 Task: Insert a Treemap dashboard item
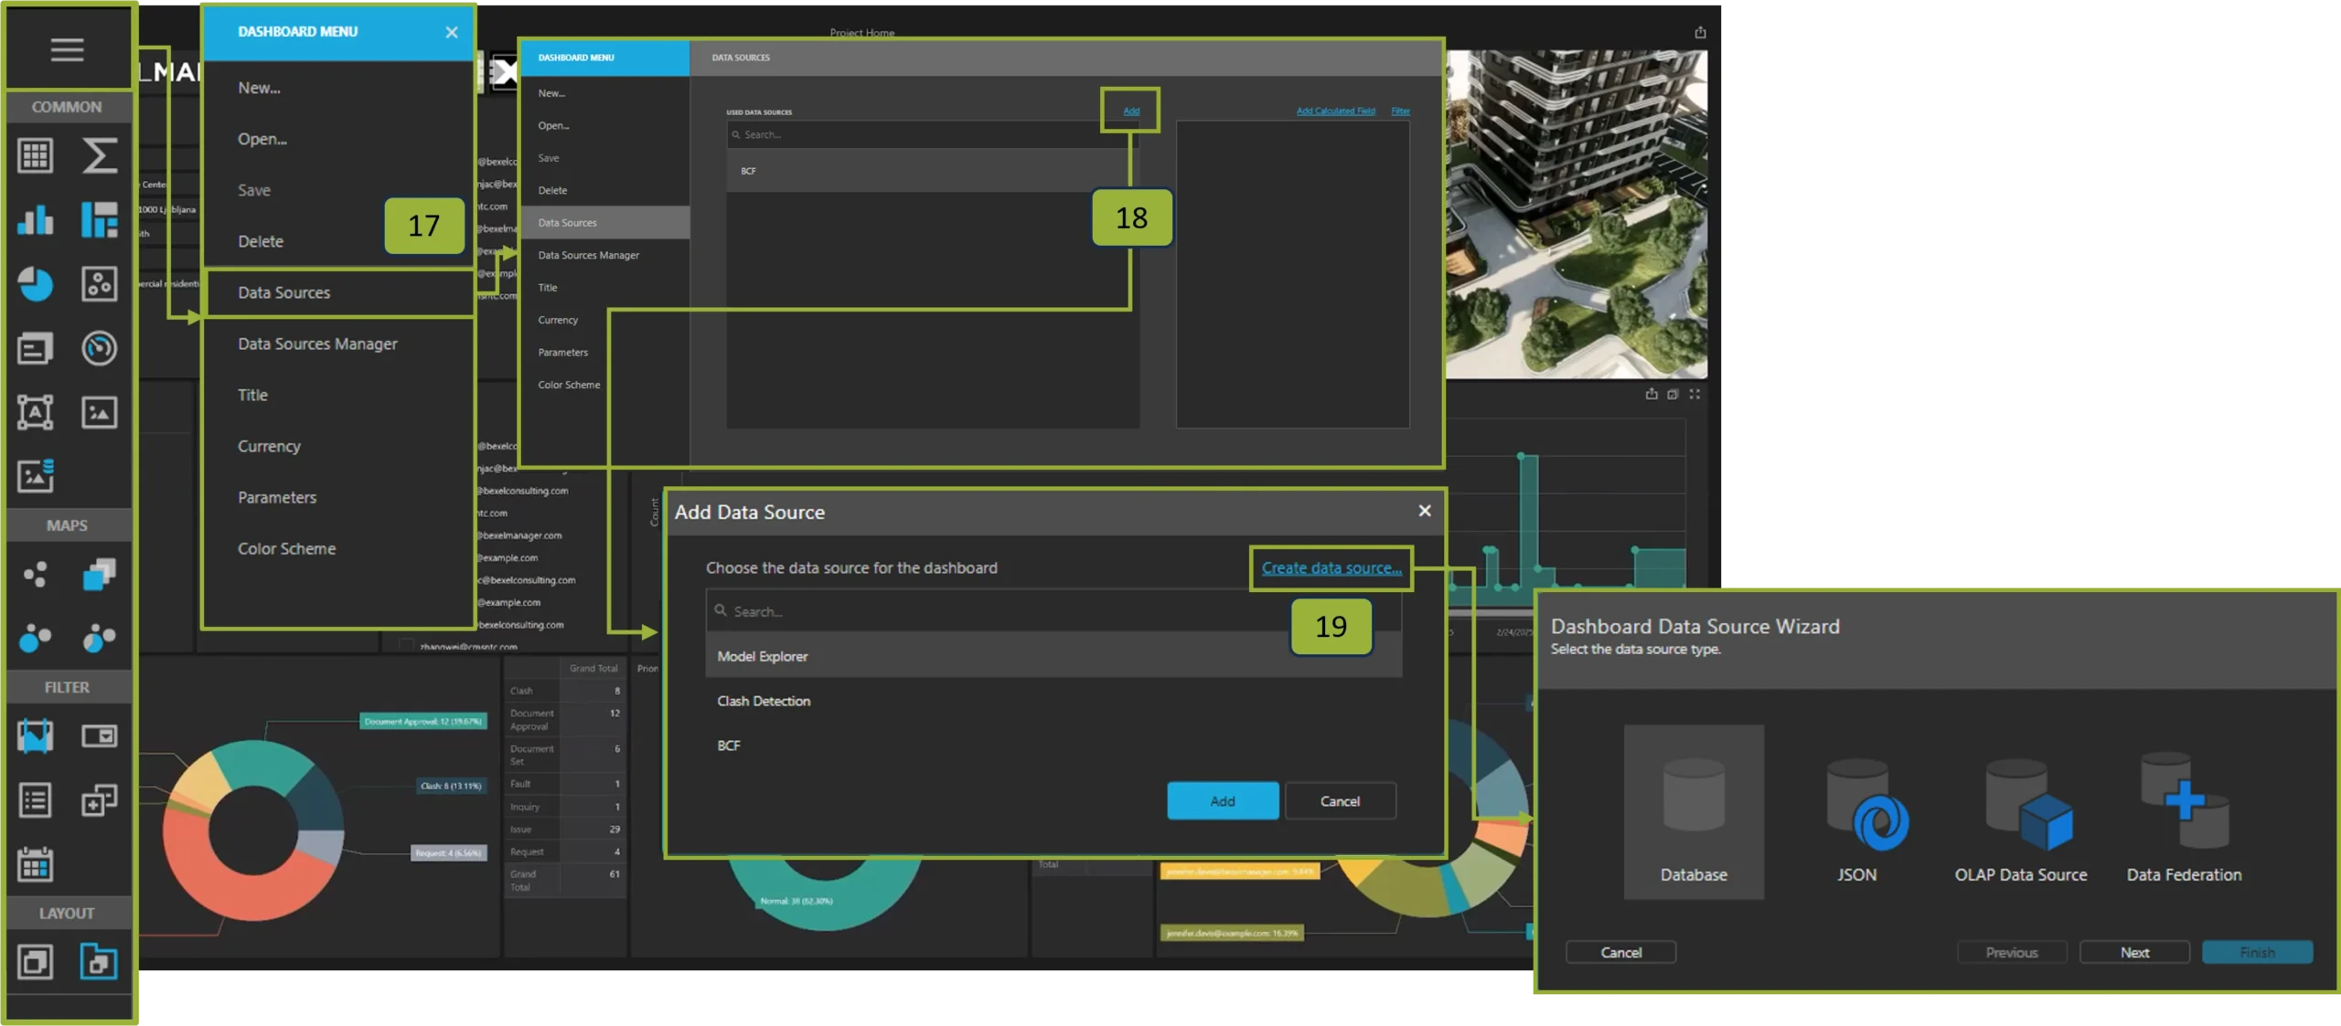(99, 220)
